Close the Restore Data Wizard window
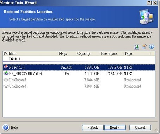The width and height of the screenshot is (160, 134). pos(155,2)
